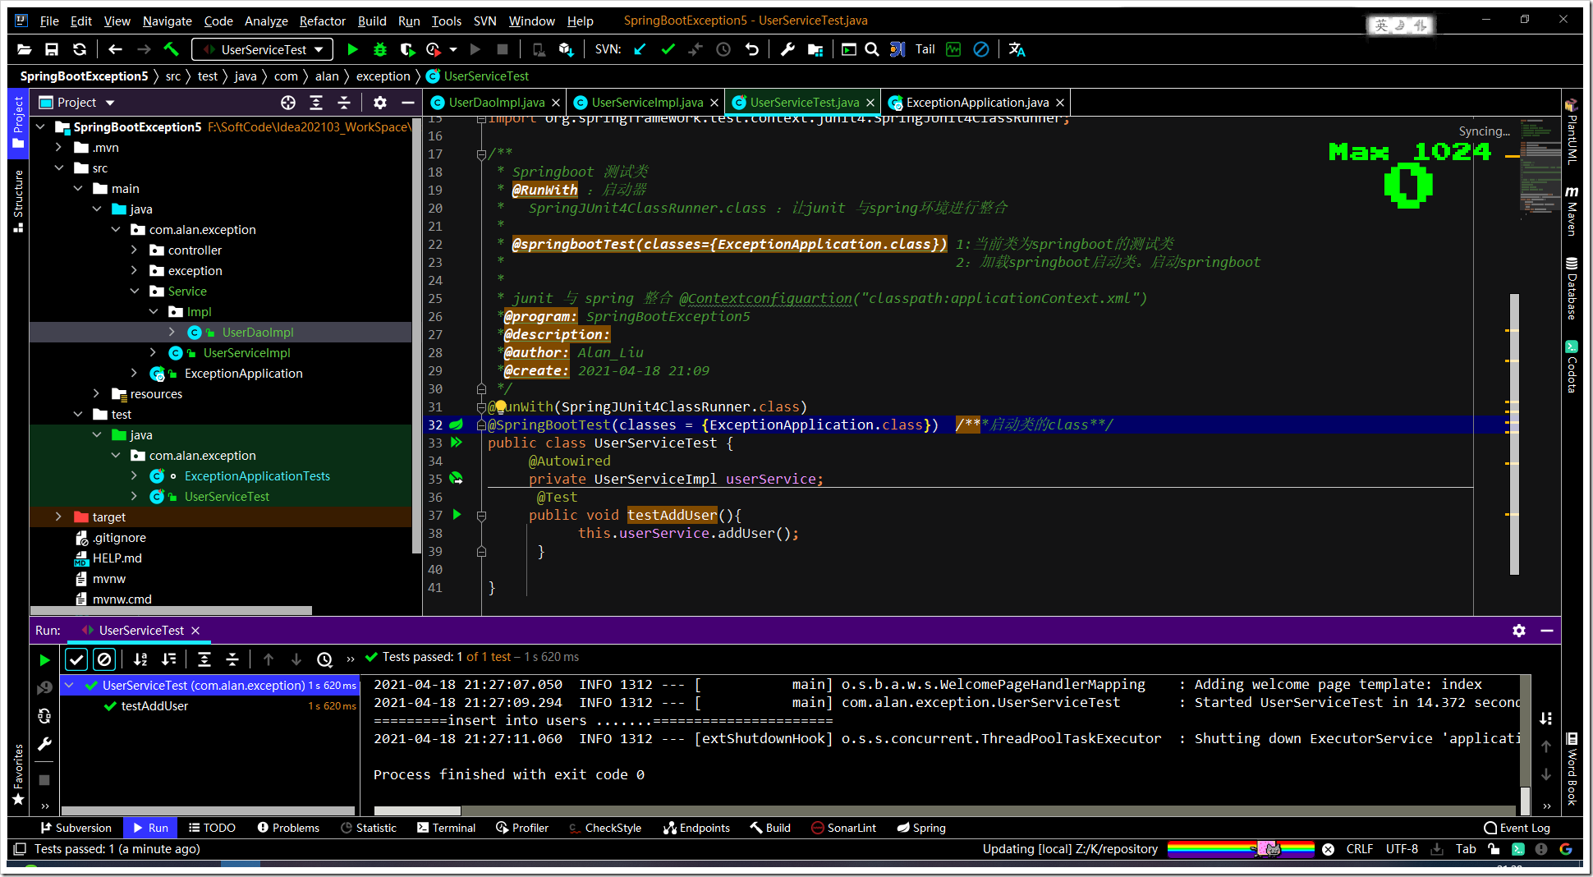Click the Project tree horizontal scrollbar
1593x877 pixels.
[171, 610]
